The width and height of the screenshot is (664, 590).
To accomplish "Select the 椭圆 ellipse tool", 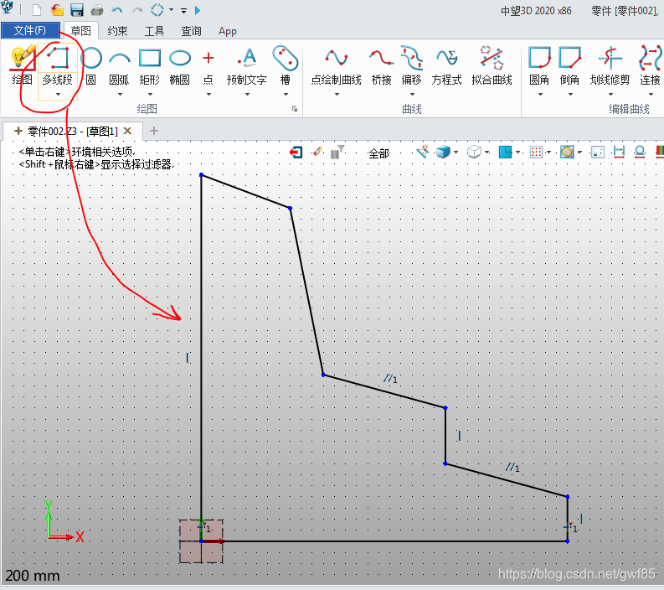I will click(179, 65).
